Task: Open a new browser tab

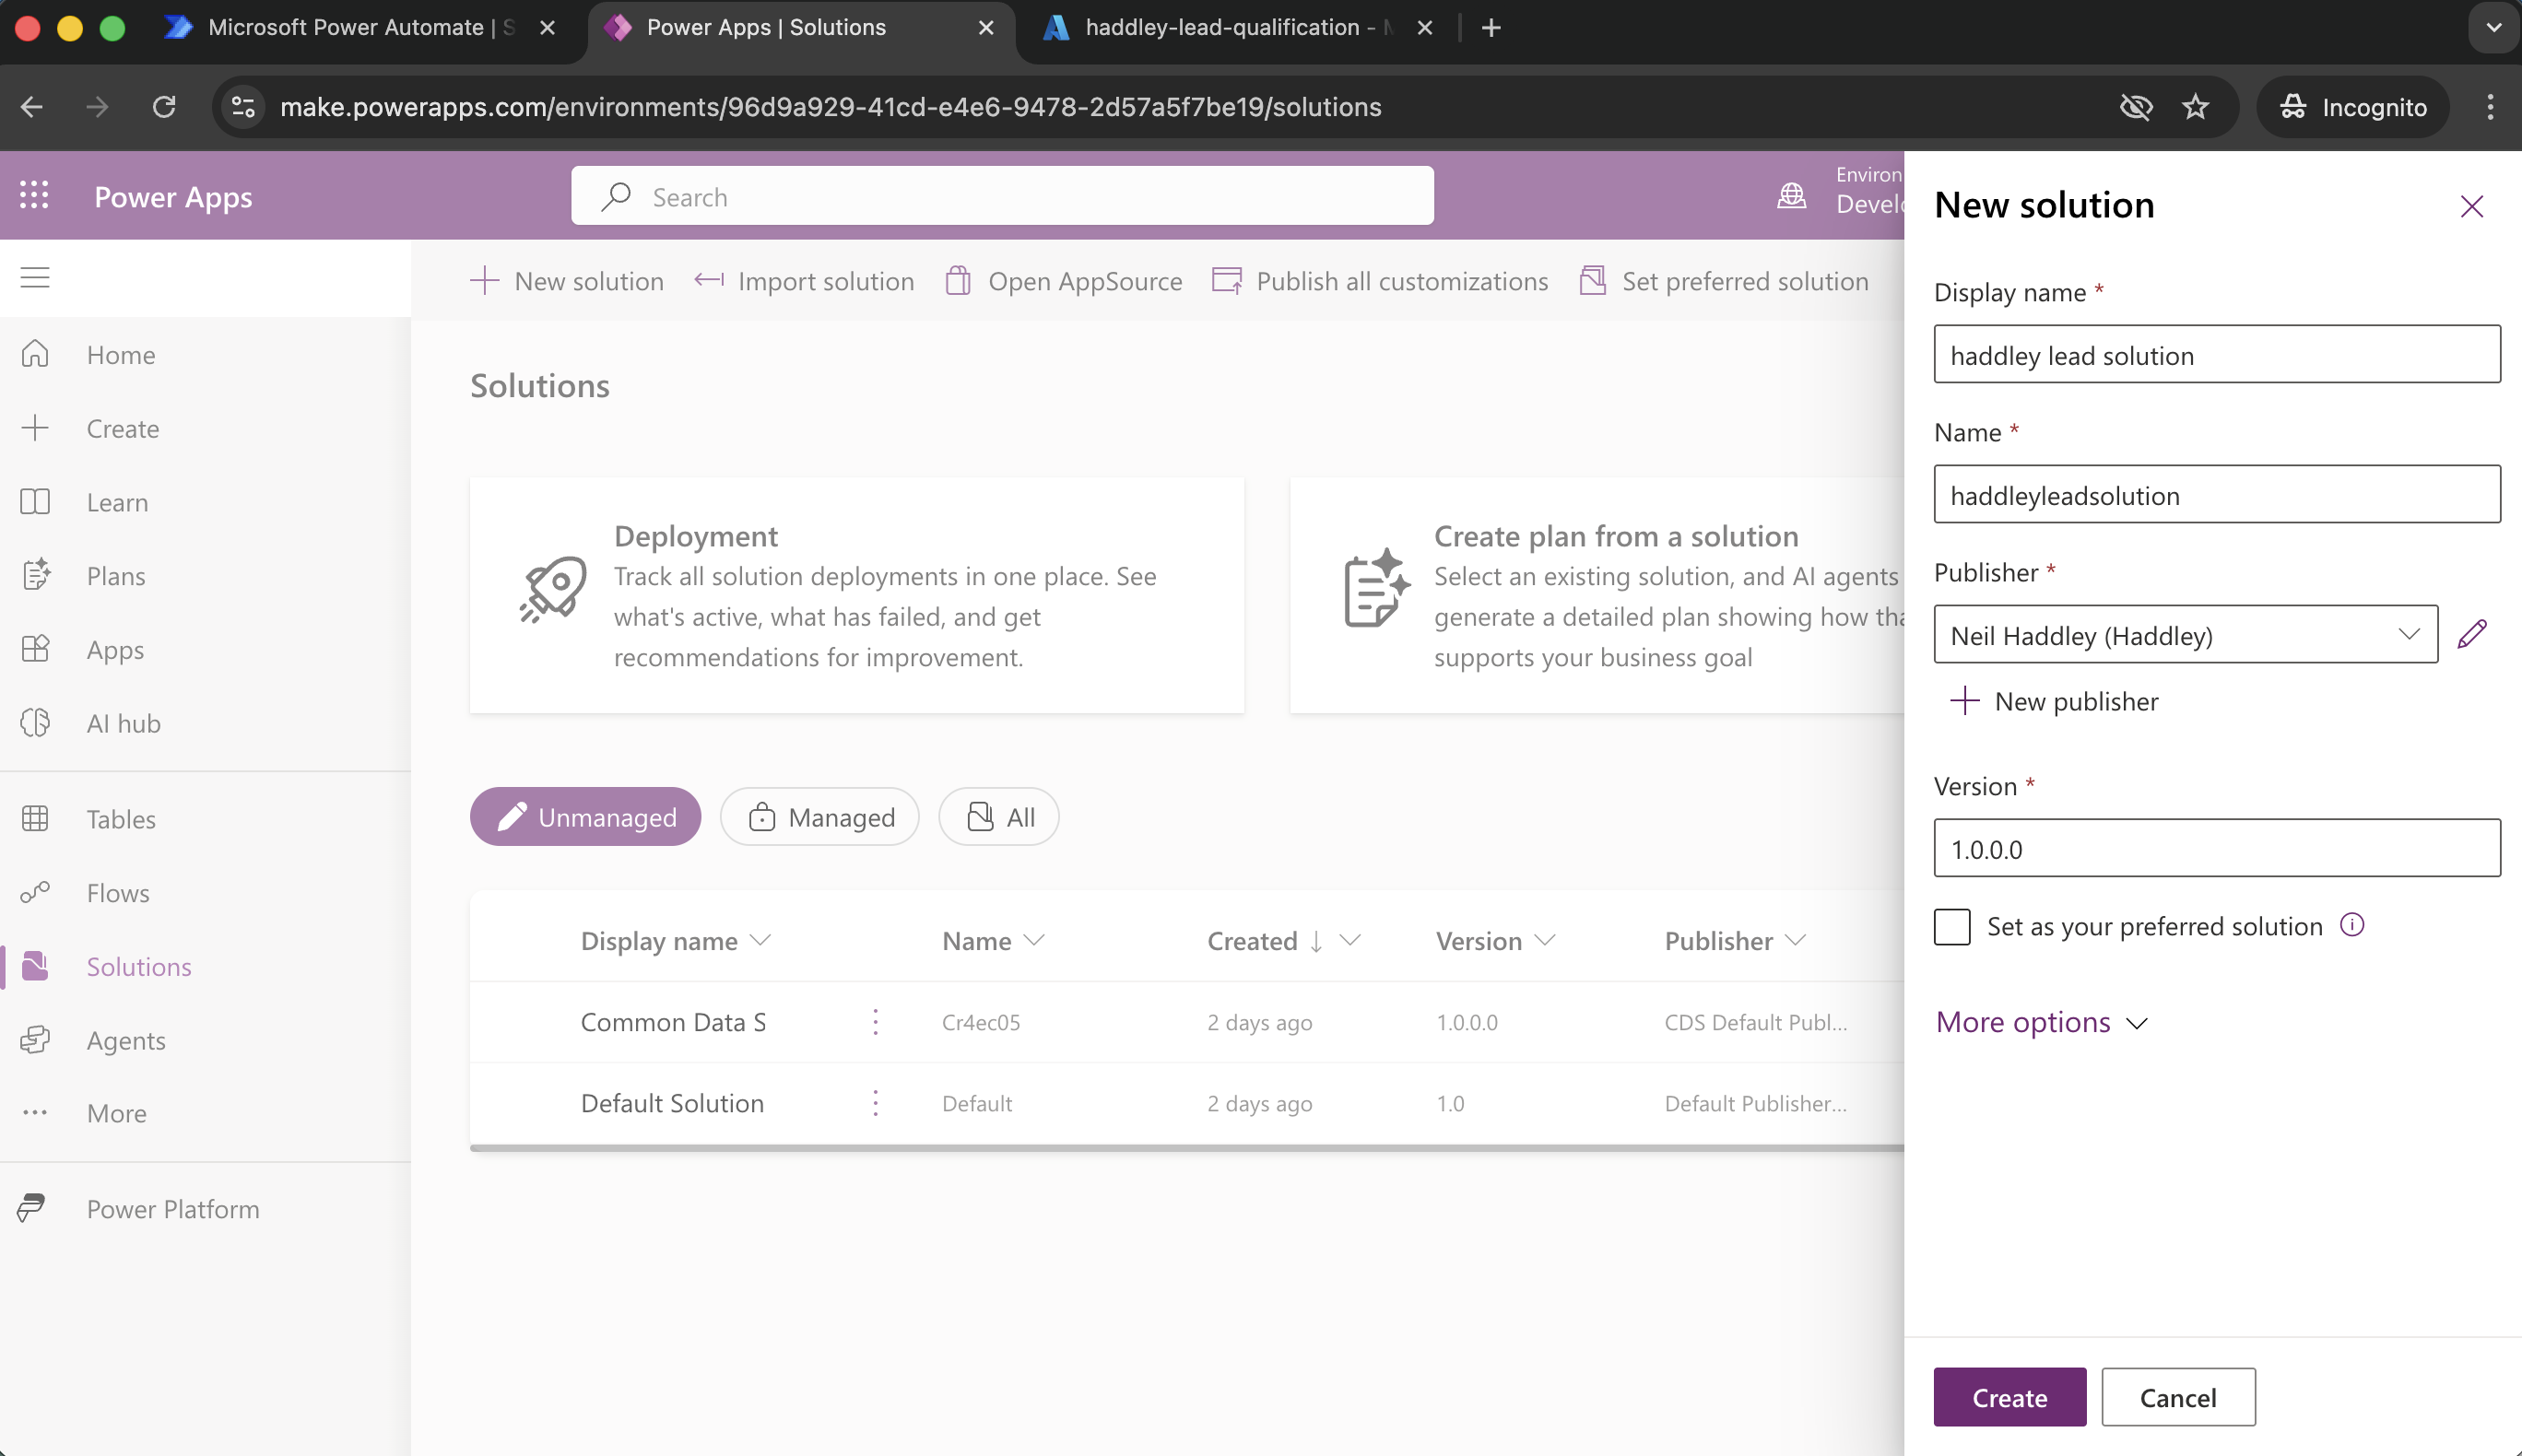Action: tap(1491, 28)
